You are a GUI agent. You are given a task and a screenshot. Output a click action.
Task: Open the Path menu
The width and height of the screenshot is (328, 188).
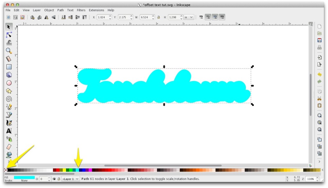pos(60,10)
